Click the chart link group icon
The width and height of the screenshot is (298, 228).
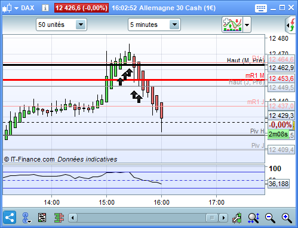click(26, 218)
